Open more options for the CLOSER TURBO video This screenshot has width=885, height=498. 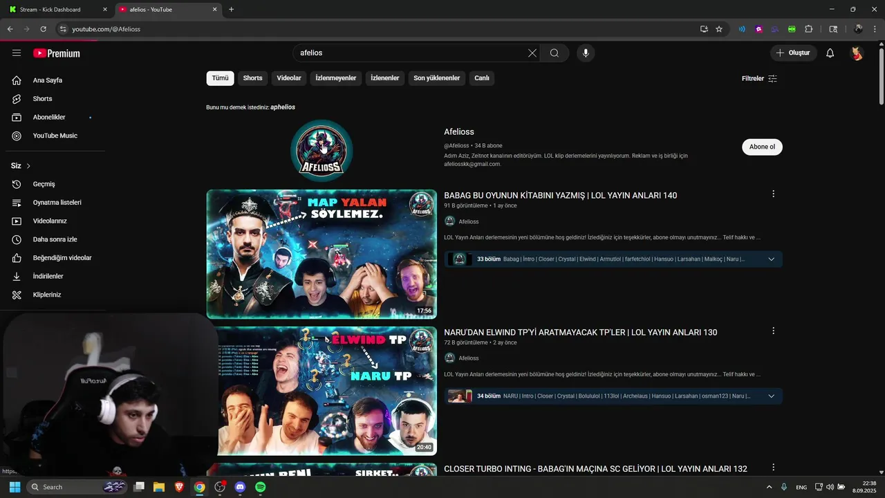click(x=773, y=468)
